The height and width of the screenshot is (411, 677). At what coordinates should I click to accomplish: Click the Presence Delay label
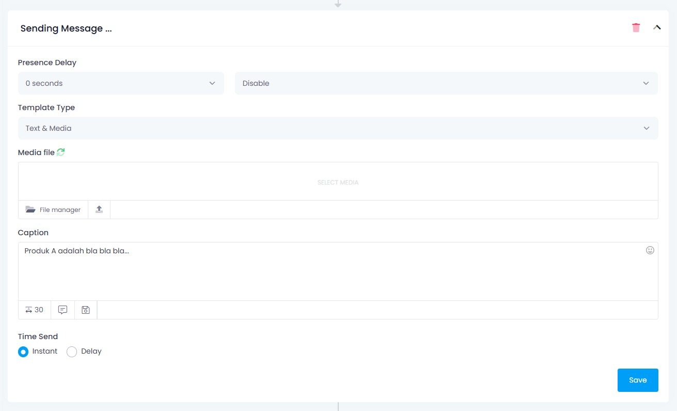47,63
